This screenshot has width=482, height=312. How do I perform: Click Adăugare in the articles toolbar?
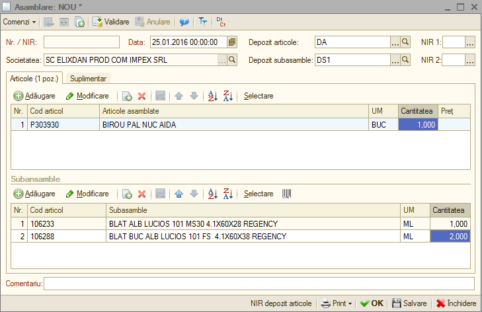pyautogui.click(x=34, y=96)
